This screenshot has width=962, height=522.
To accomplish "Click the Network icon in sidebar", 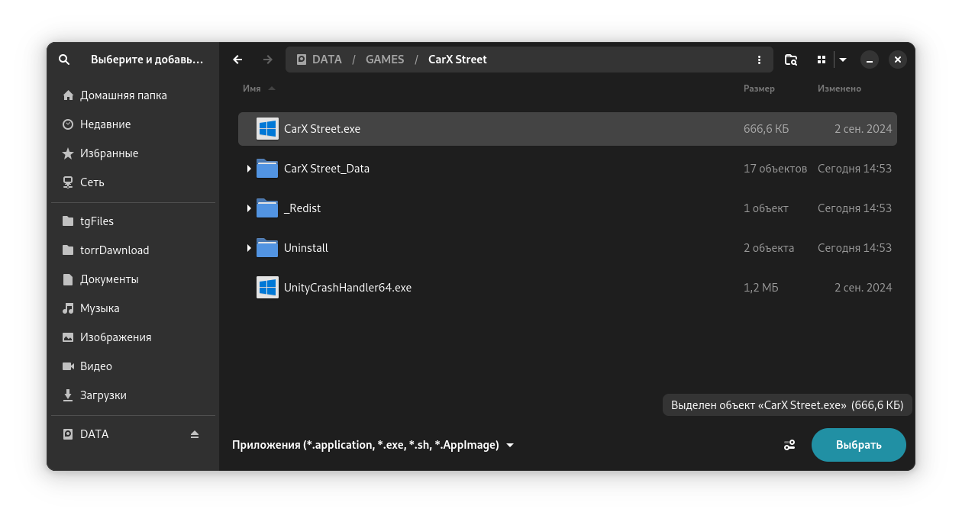I will tap(68, 182).
